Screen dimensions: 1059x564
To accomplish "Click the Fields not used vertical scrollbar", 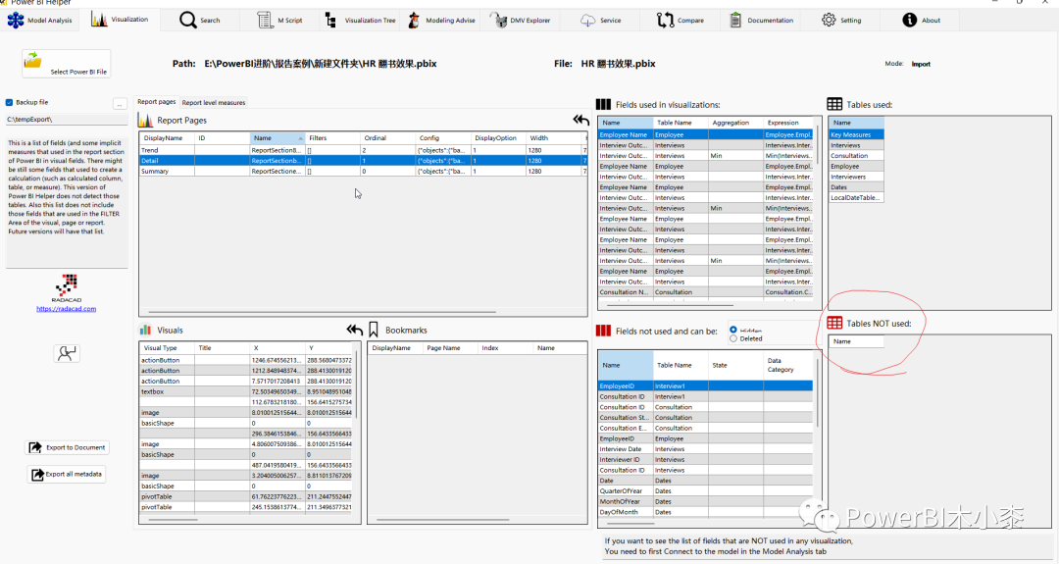I will pos(817,393).
